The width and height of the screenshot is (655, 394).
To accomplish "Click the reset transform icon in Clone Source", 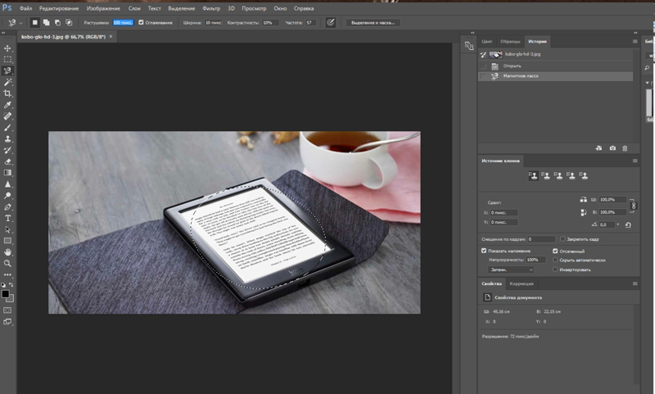I will (x=628, y=224).
